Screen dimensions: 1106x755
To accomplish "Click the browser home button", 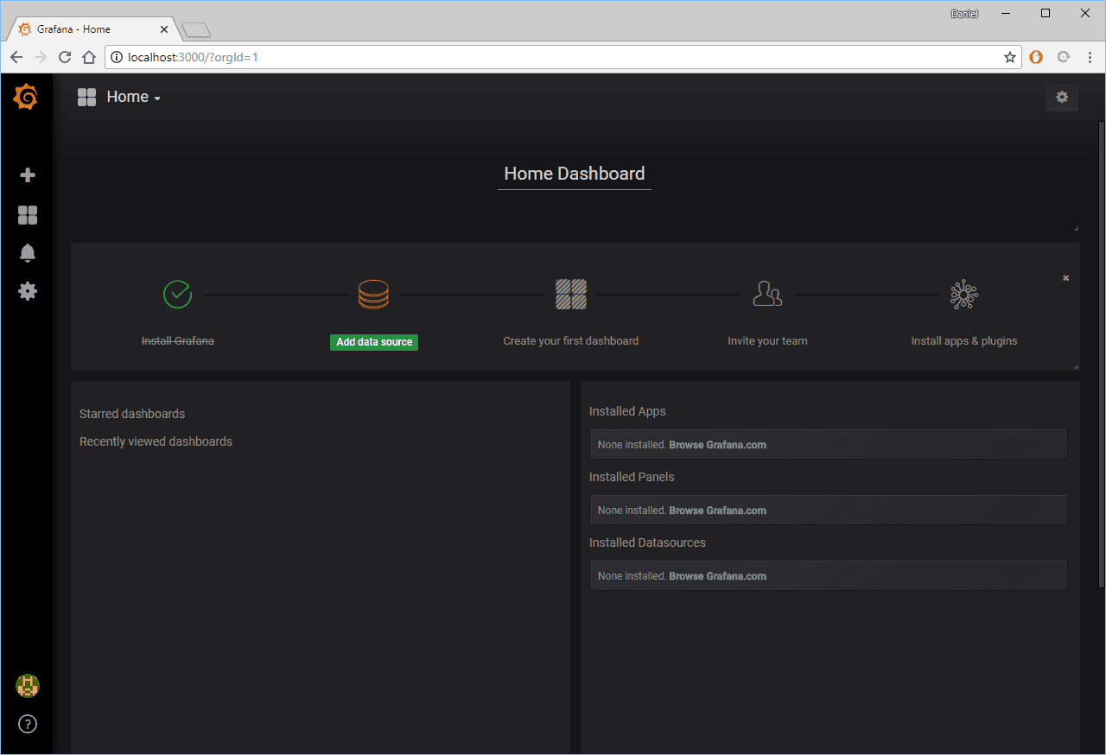I will (89, 57).
